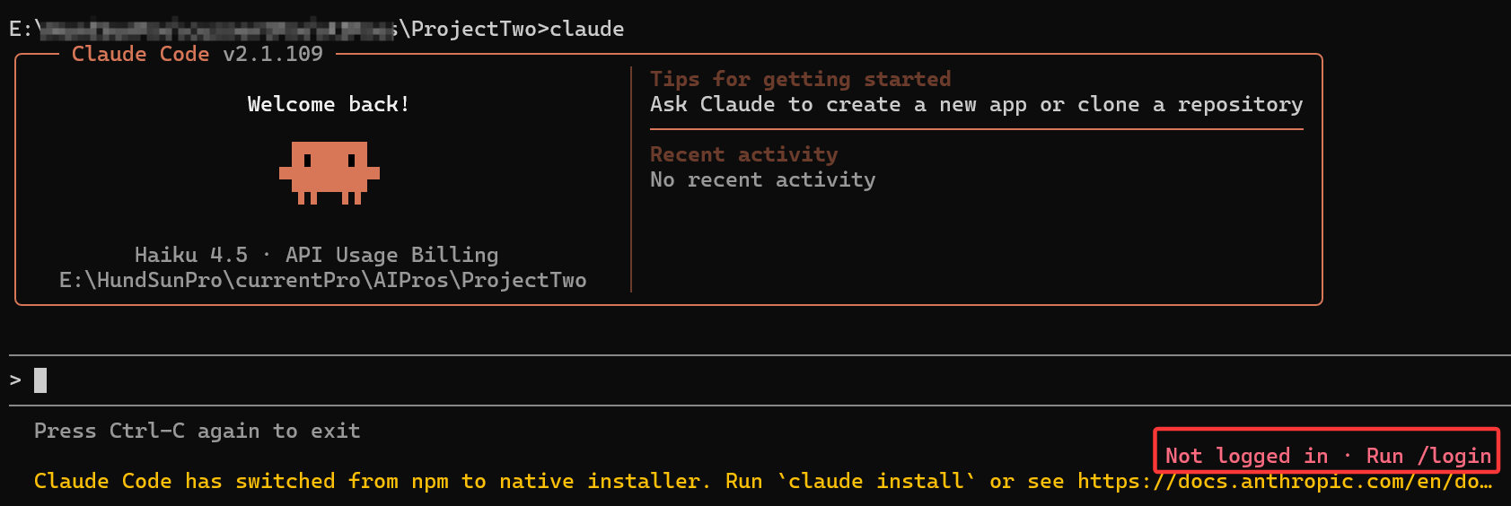The width and height of the screenshot is (1511, 506).
Task: Click the E:\HundSunPro project path text
Action: coord(323,280)
